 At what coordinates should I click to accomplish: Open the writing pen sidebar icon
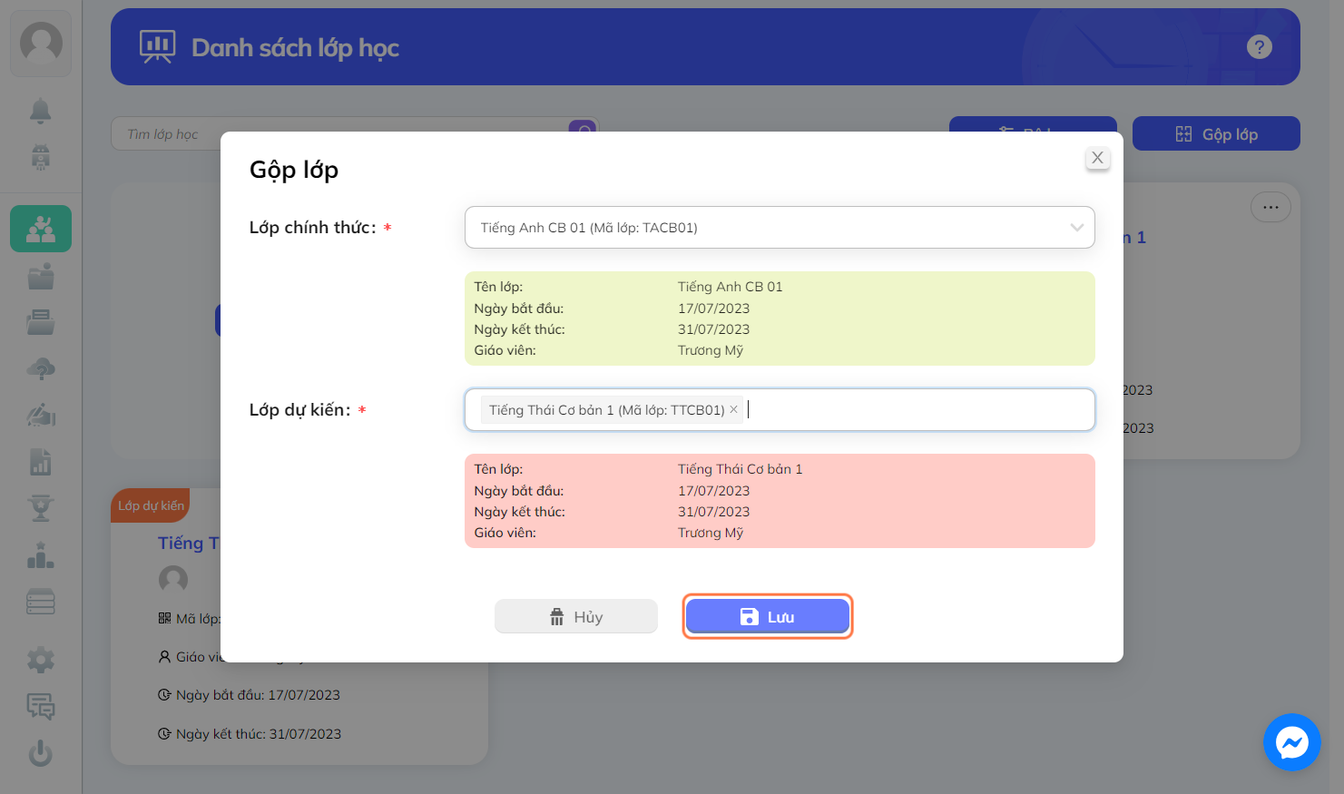point(41,416)
